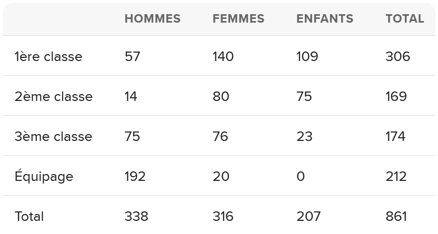Select the Total row label
This screenshot has width=438, height=234.
[29, 217]
